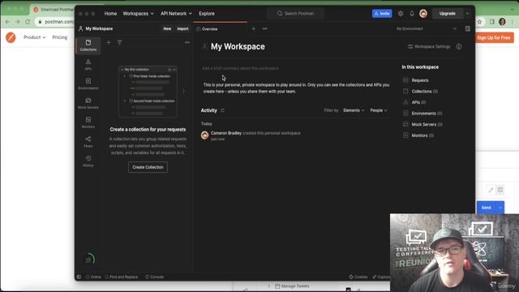519x292 pixels.
Task: Open the Monitors sidebar section
Action: click(x=88, y=122)
